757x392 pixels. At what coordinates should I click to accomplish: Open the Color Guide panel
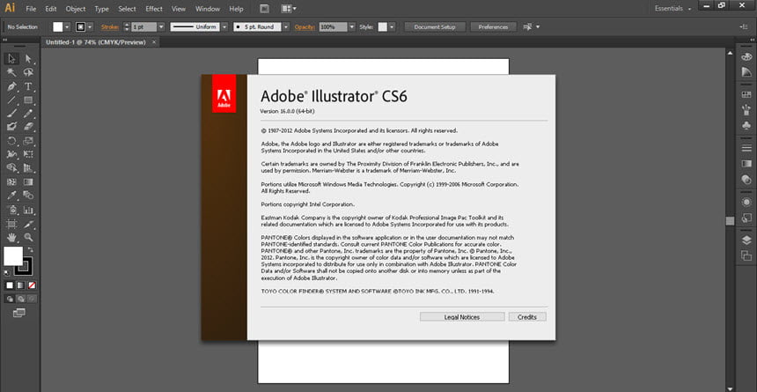[746, 72]
